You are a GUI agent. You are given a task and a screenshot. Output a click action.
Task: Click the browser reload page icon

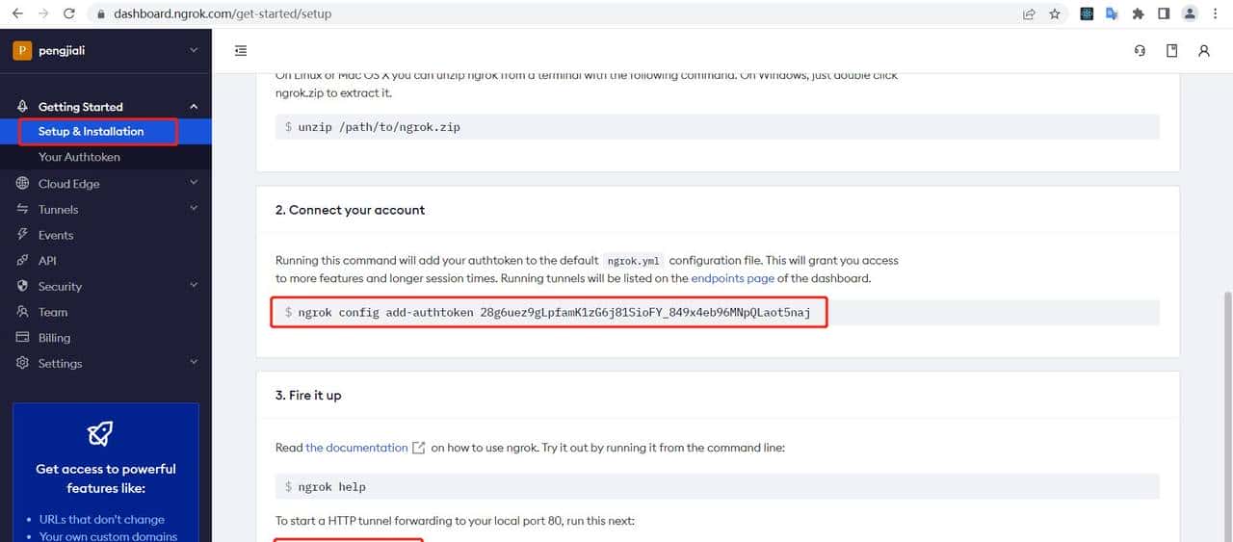pyautogui.click(x=68, y=13)
